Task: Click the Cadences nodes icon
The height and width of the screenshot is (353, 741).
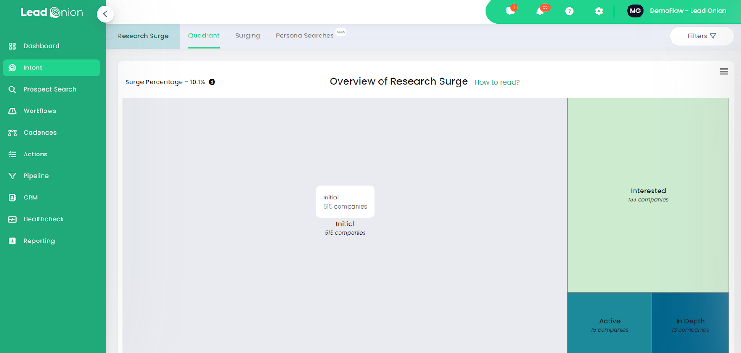Action: [13, 133]
